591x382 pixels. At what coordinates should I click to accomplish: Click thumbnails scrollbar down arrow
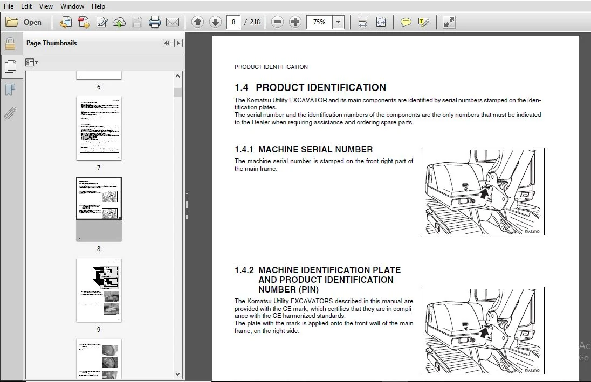pos(178,374)
